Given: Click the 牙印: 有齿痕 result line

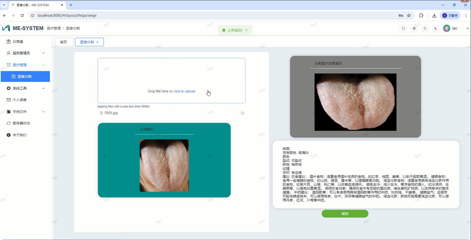Looking at the screenshot, I should (292, 173).
